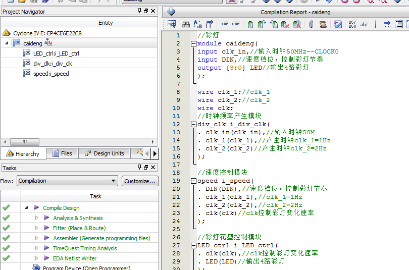This screenshot has width=409, height=270.
Task: Fold the div_clk i_div_clk code block
Action: click(193, 124)
